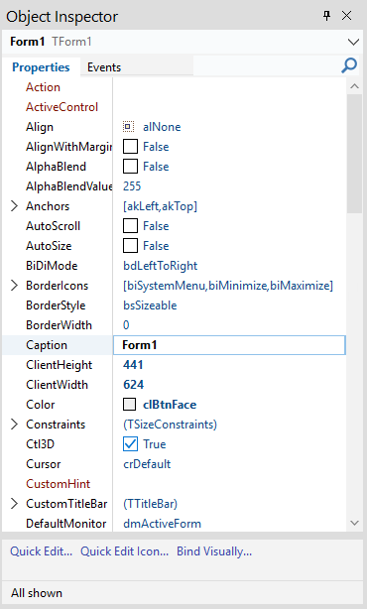Click the Quick Edit... link
Image resolution: width=367 pixels, height=609 pixels.
pos(42,551)
